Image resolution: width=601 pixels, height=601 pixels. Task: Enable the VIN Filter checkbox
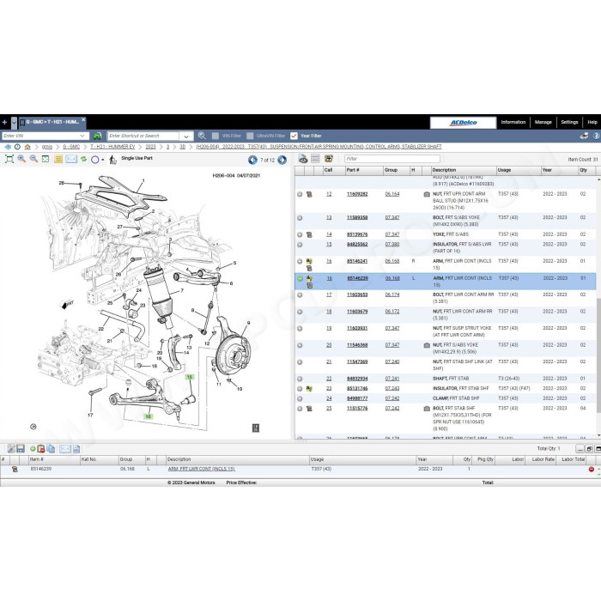coord(216,136)
